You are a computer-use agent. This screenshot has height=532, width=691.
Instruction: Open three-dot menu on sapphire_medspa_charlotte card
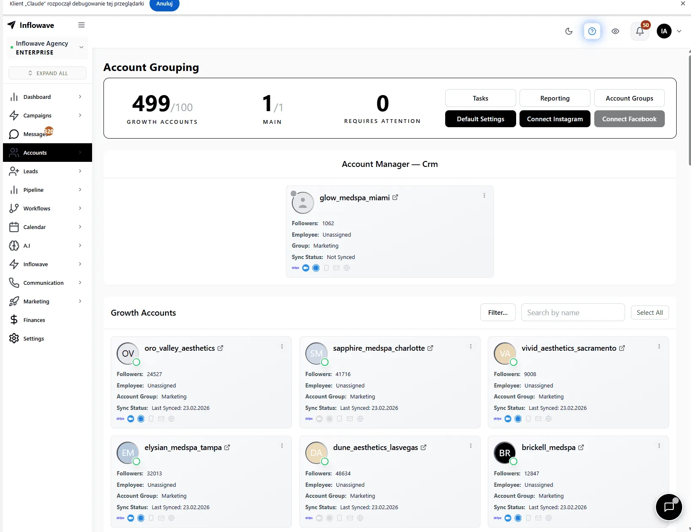coord(471,346)
